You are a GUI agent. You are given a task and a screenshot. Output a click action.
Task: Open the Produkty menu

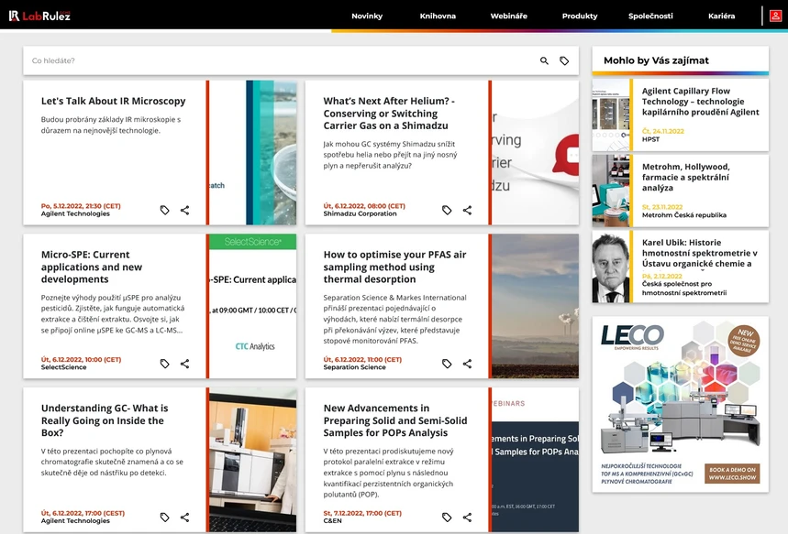579,16
